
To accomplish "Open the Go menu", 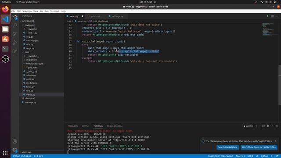I will (x=41, y=11).
